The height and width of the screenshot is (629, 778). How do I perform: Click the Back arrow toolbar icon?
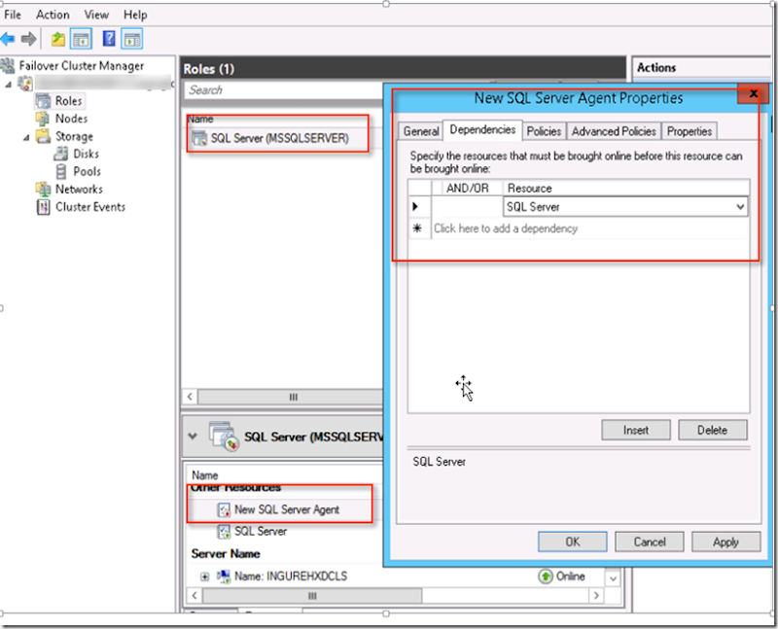[x=8, y=39]
